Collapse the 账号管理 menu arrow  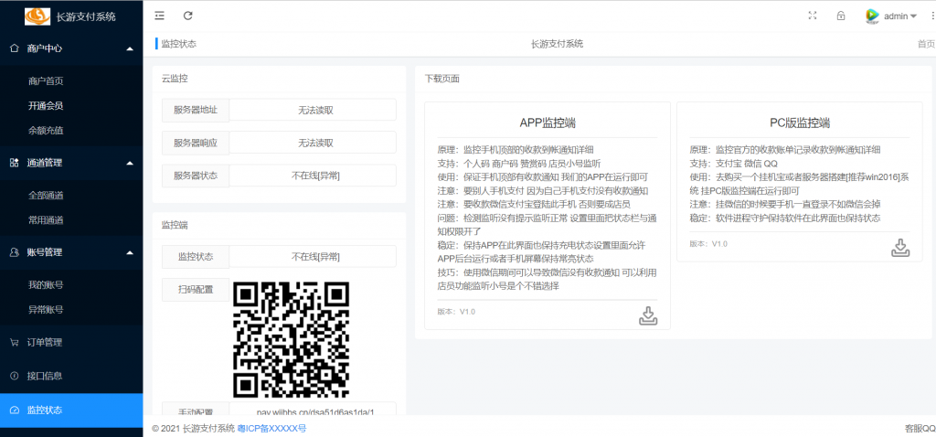(130, 252)
